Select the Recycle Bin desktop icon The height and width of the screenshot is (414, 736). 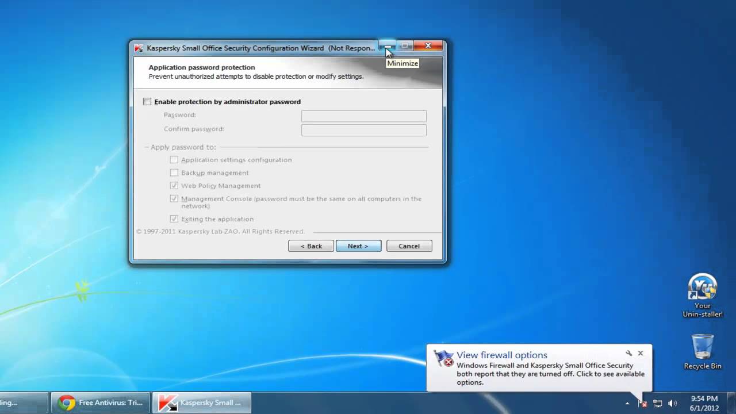(x=702, y=352)
